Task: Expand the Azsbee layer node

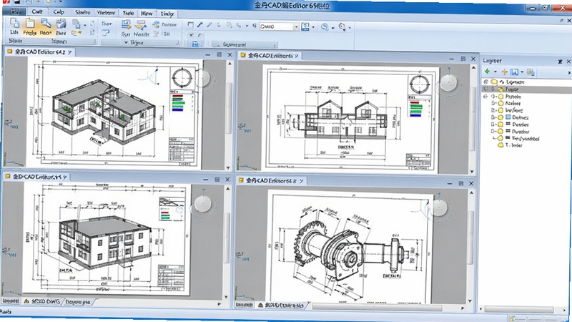Action: [493, 103]
